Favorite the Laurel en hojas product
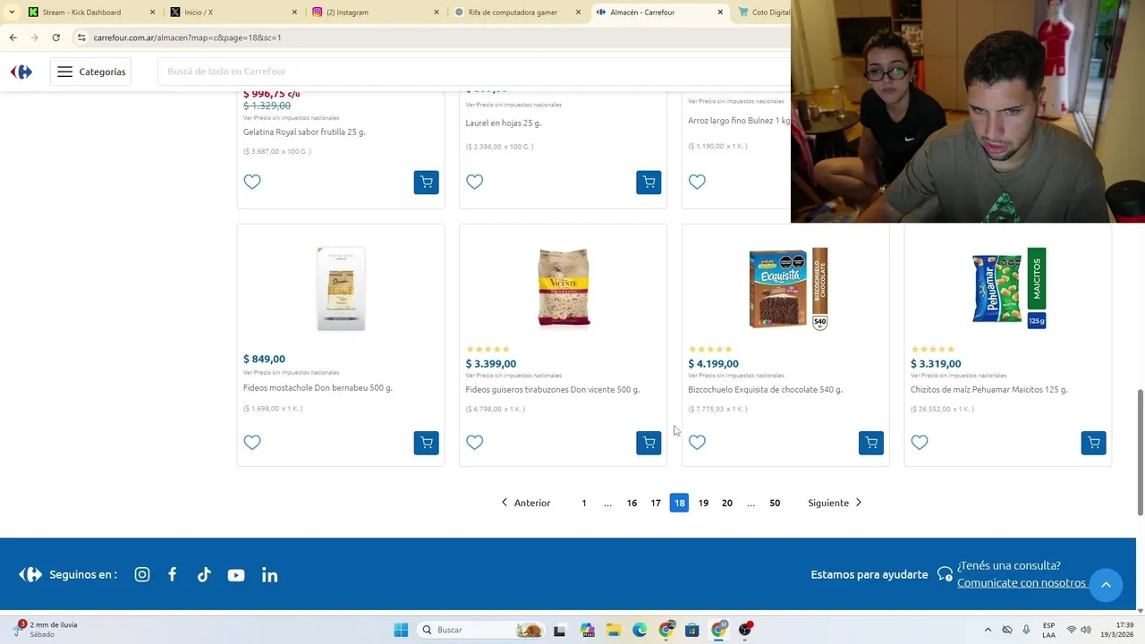 coord(475,182)
